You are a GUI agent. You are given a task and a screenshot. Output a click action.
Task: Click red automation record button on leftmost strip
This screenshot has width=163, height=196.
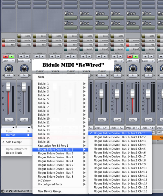(x=5, y=57)
